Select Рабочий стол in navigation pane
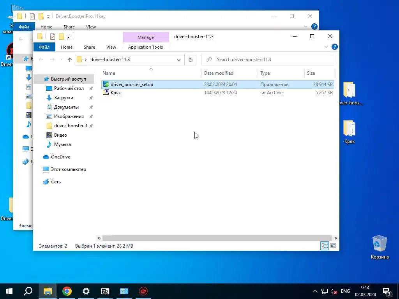The image size is (399, 299). coord(69,88)
